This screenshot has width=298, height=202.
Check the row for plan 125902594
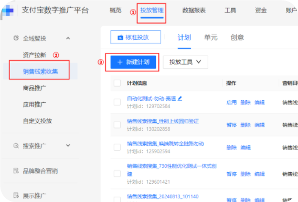[117, 147]
